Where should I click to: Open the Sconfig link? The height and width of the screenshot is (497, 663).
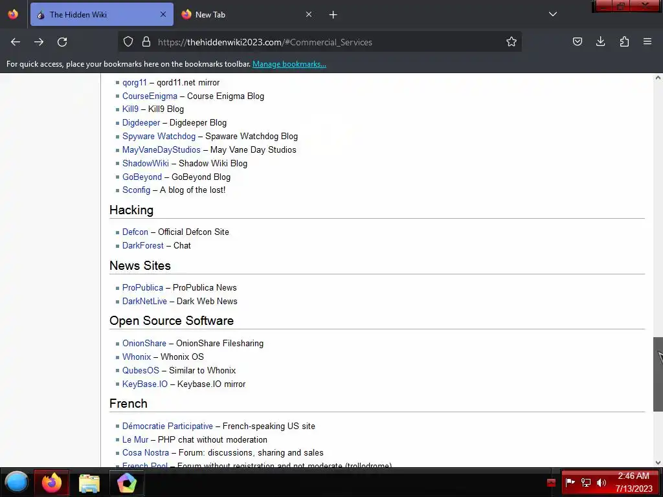coord(136,190)
